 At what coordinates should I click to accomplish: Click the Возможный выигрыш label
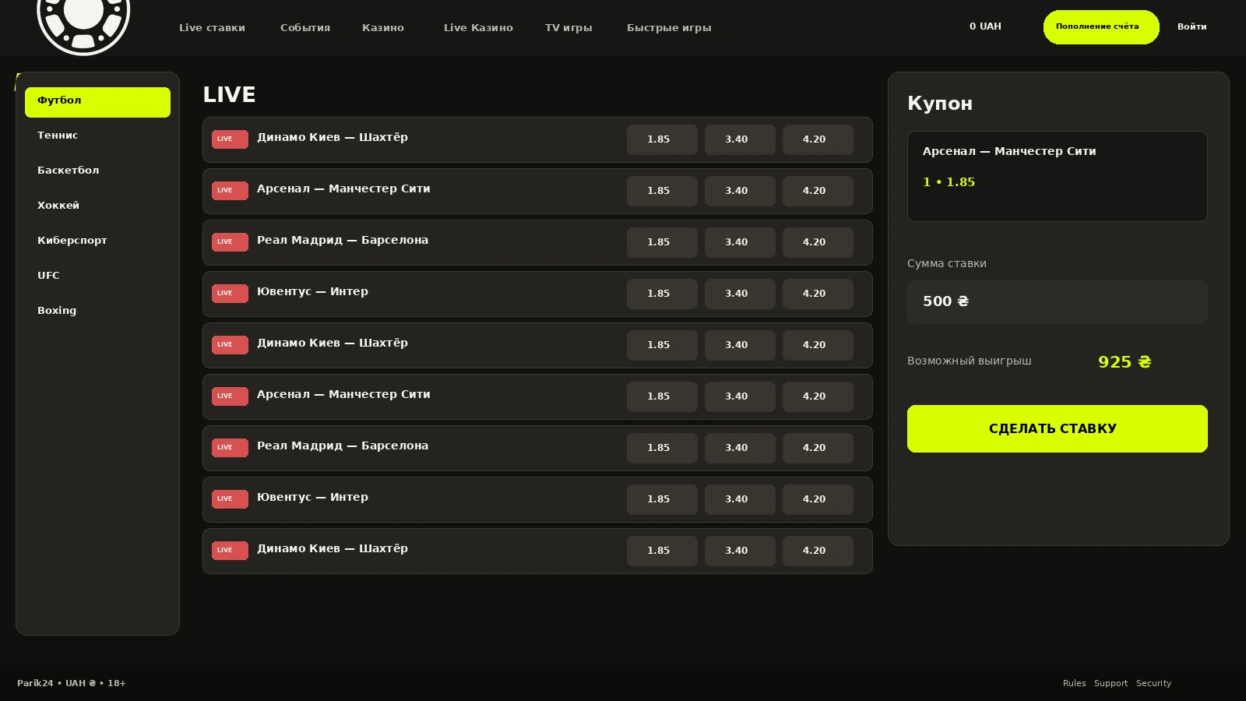pyautogui.click(x=970, y=361)
